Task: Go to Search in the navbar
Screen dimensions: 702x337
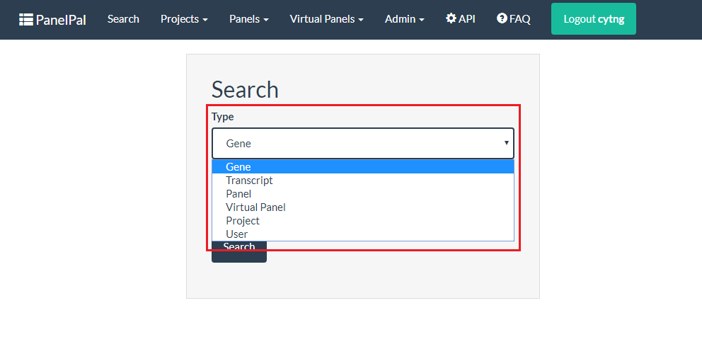Action: tap(123, 19)
